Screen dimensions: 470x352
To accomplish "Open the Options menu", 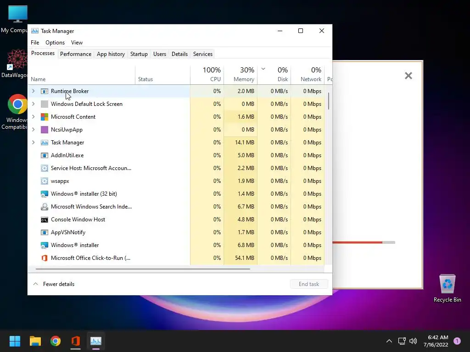I will point(55,43).
